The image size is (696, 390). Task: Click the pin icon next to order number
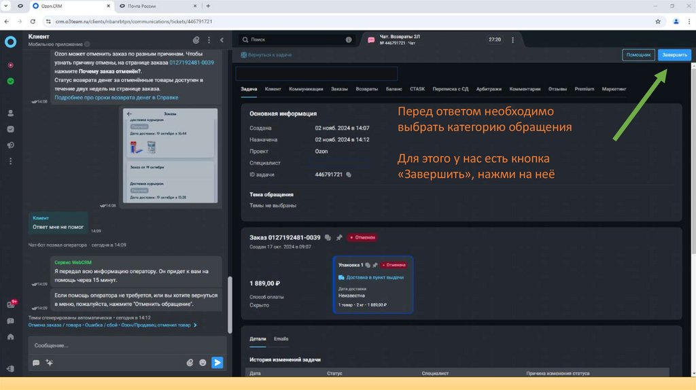tap(338, 238)
